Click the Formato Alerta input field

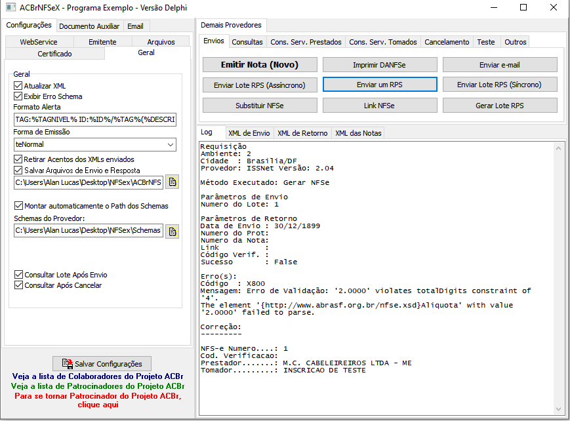pyautogui.click(x=95, y=119)
